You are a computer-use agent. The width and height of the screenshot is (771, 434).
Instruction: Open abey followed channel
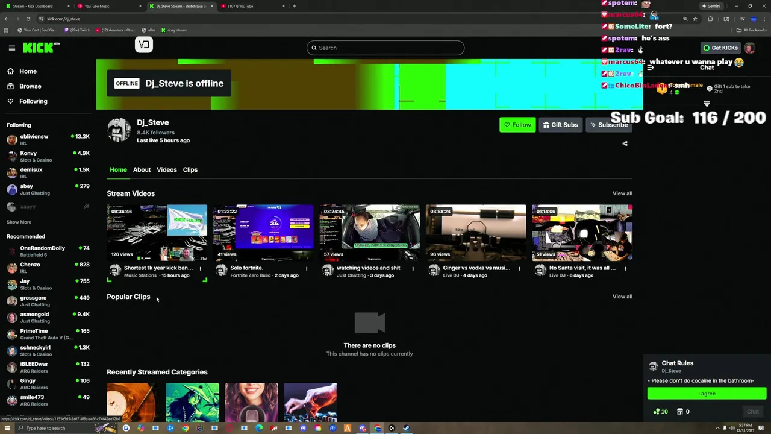(x=48, y=189)
